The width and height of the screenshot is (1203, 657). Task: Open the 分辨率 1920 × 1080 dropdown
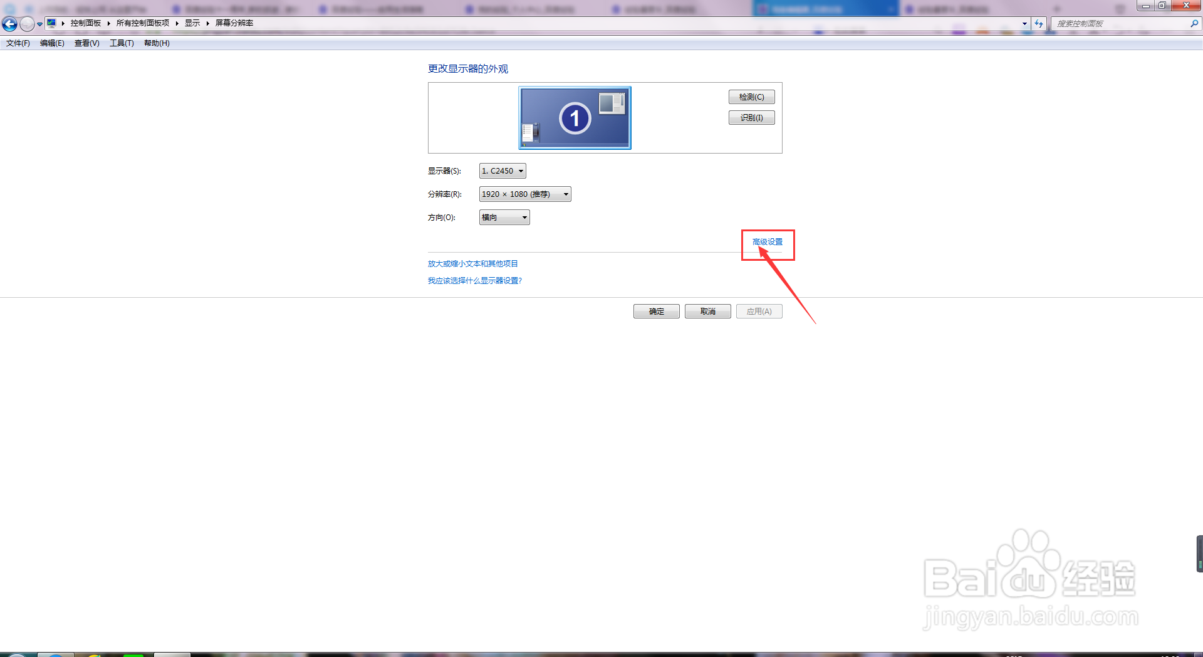[x=525, y=194]
